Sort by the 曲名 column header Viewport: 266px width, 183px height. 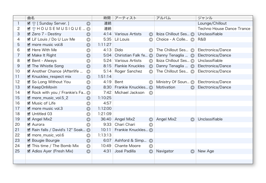pos(59,18)
